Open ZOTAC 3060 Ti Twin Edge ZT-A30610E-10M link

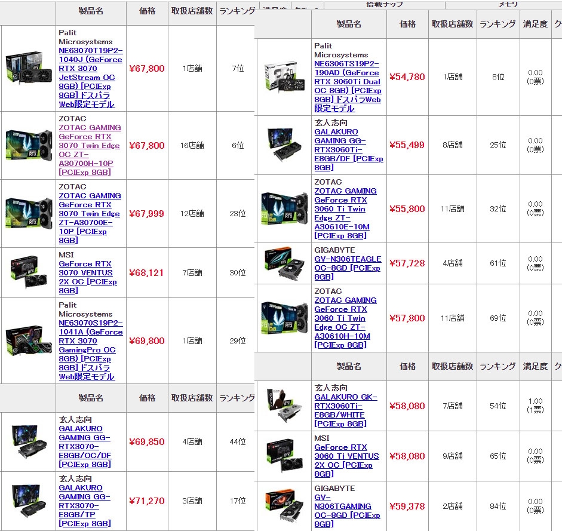(x=345, y=213)
